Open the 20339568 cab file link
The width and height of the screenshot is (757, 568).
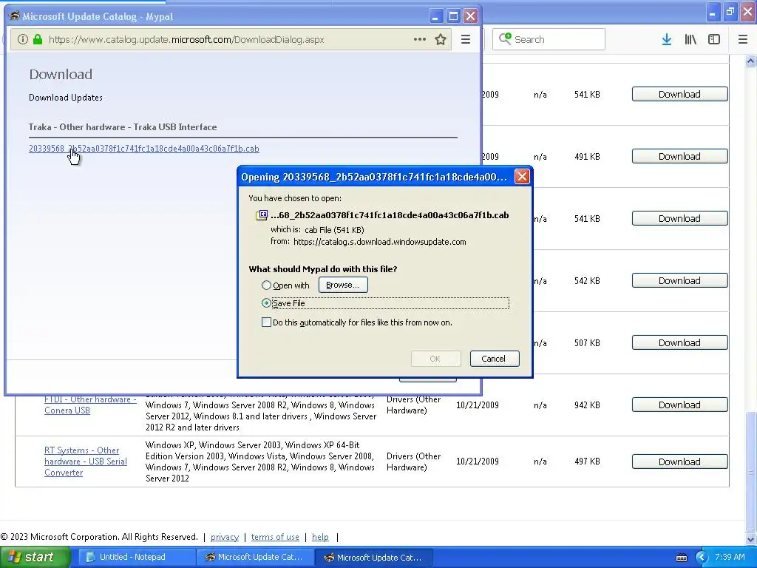(144, 149)
